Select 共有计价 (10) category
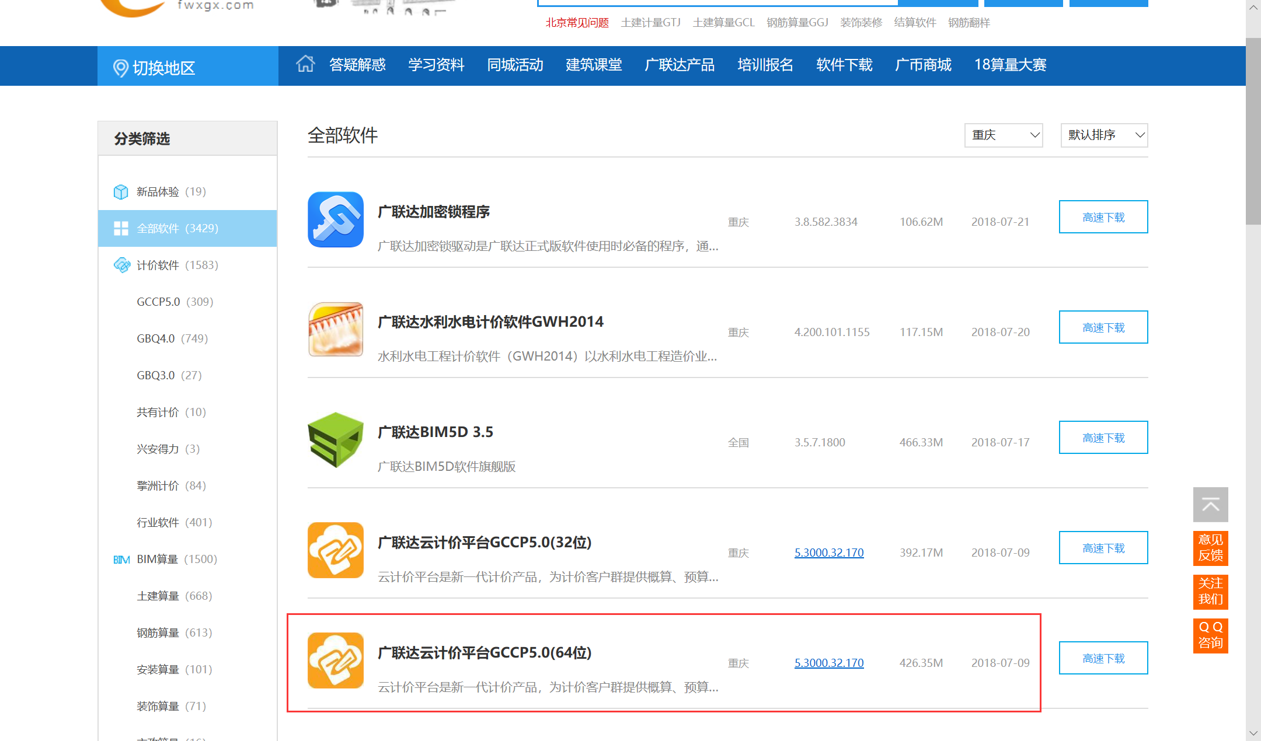 [x=171, y=412]
